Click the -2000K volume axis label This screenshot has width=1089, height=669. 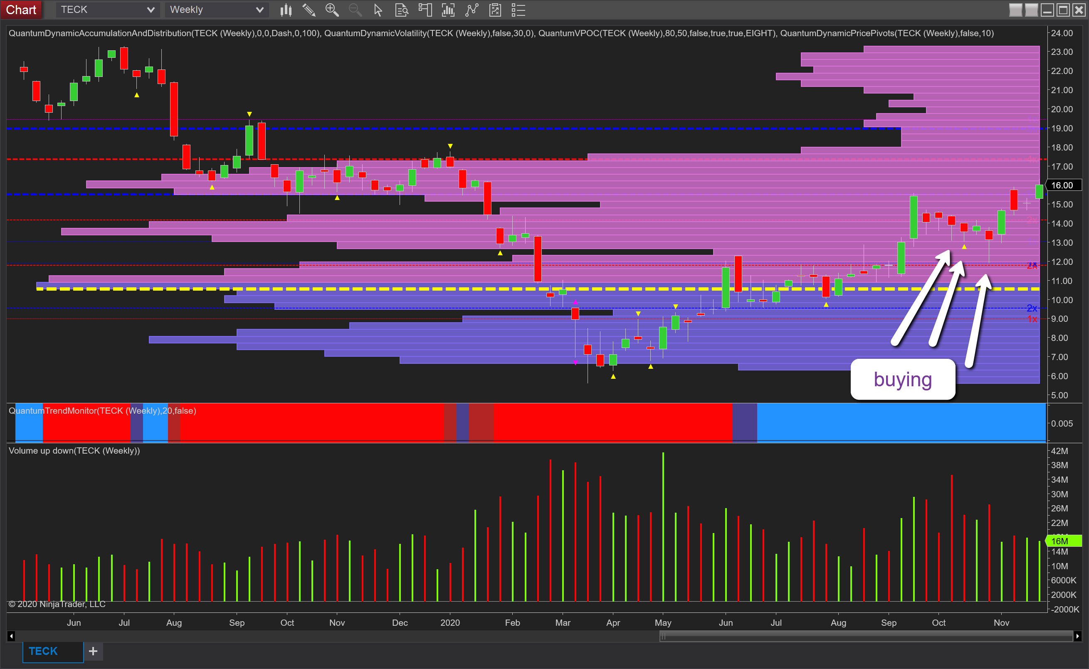(x=1065, y=609)
